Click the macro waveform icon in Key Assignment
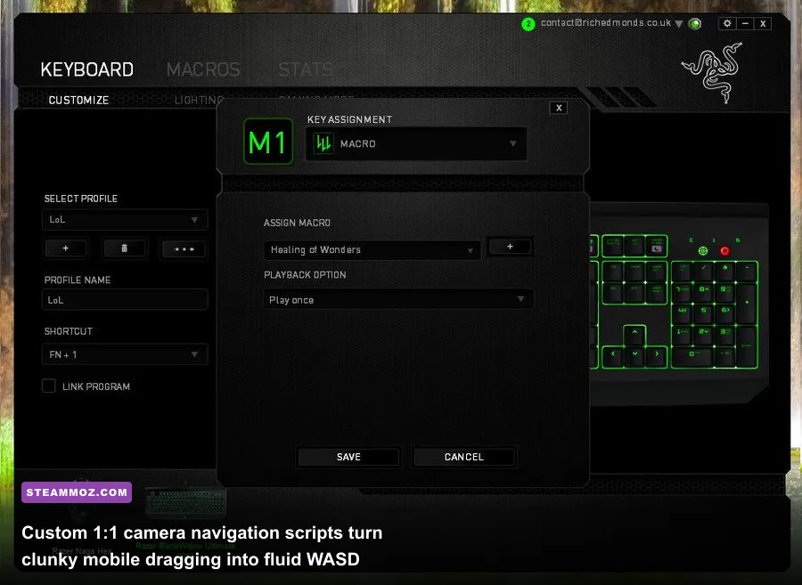The height and width of the screenshot is (585, 802). click(x=323, y=143)
